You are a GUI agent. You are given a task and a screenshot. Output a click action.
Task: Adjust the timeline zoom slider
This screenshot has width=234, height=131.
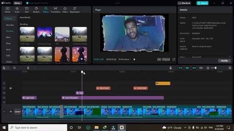click(x=216, y=68)
